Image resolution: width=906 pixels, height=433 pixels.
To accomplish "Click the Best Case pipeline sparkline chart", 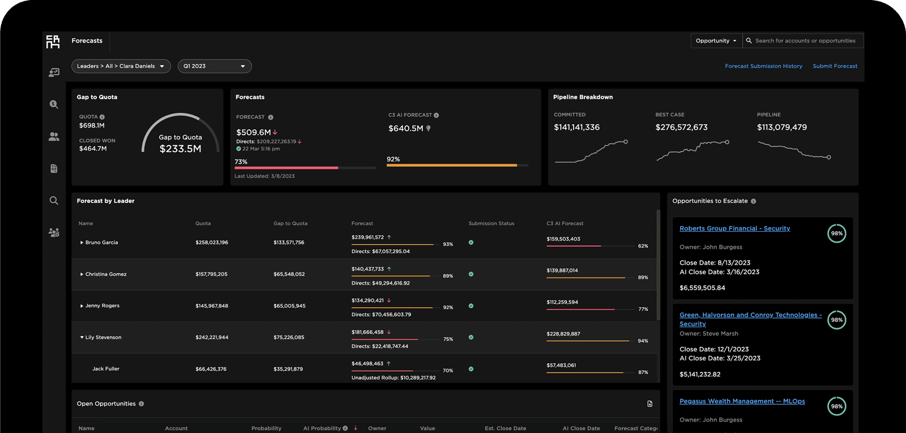I will (x=693, y=150).
